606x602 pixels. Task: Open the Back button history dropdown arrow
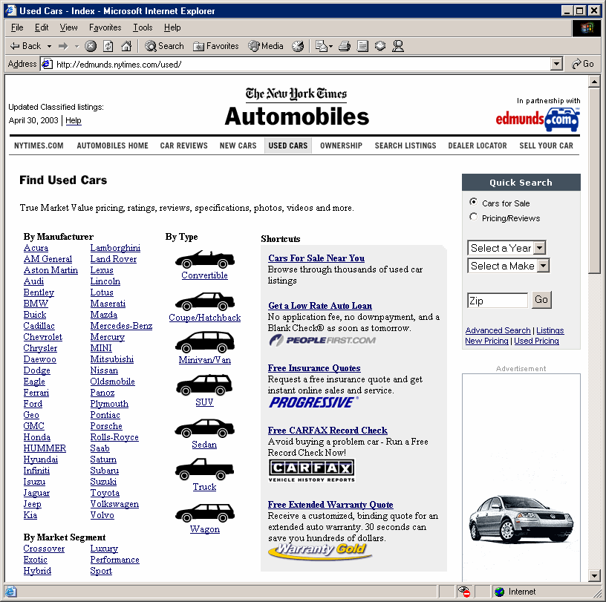pyautogui.click(x=49, y=46)
